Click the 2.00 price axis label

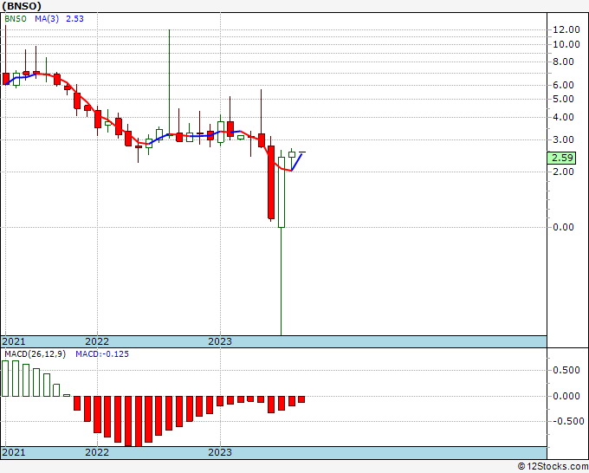563,172
